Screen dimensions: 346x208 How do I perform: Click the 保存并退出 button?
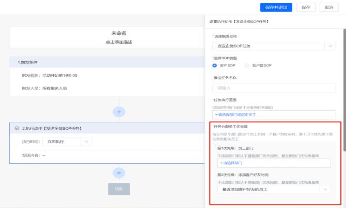[x=276, y=7]
